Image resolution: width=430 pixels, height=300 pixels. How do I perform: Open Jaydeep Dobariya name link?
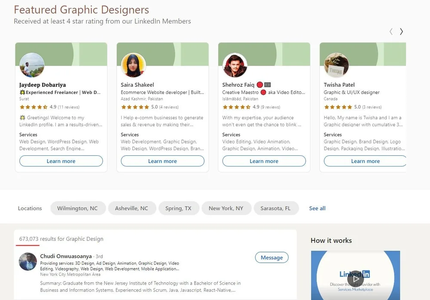(43, 85)
